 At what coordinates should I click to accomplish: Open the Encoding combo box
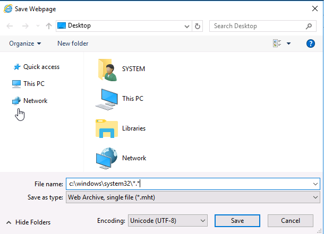168,221
